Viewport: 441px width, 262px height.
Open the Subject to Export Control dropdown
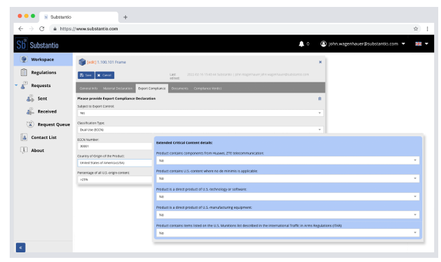coord(201,113)
